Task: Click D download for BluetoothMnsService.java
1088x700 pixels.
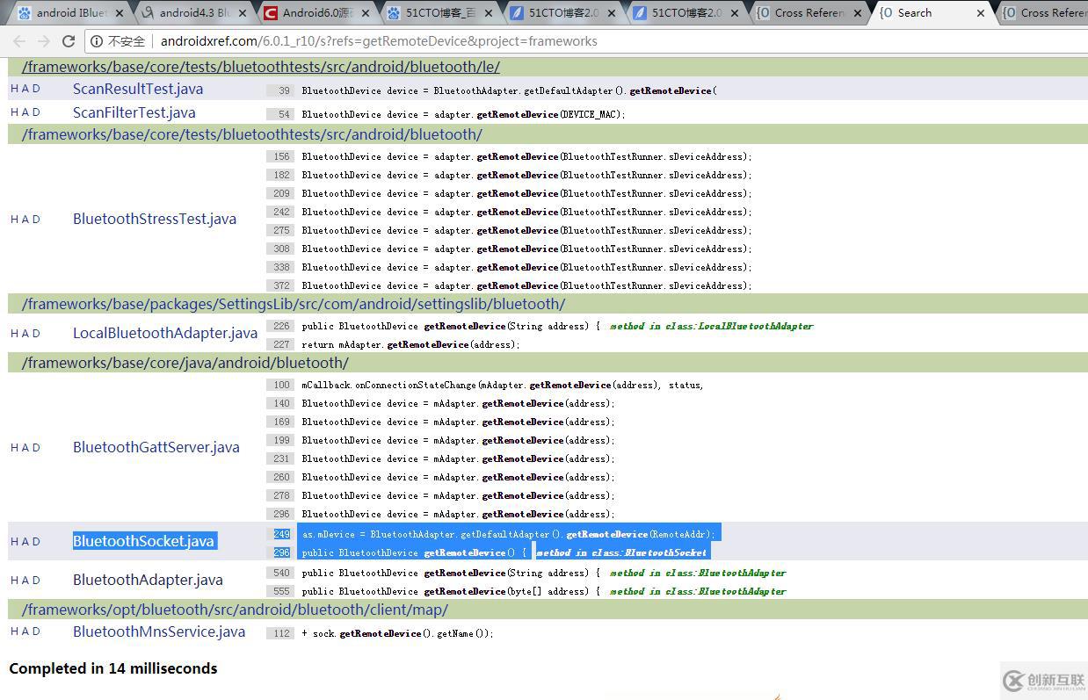Action: point(36,631)
